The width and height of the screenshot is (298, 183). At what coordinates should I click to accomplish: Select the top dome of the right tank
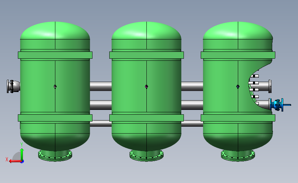coord(238,30)
